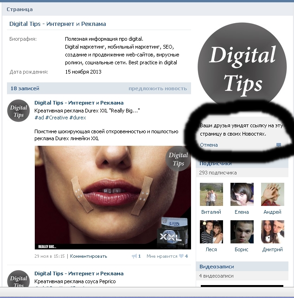This screenshot has width=294, height=298.
Task: Open the Подписчики section header
Action: 242,163
